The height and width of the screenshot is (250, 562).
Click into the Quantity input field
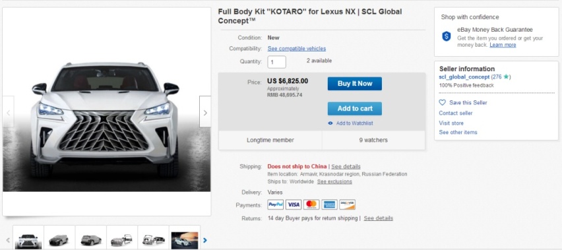[x=276, y=61]
